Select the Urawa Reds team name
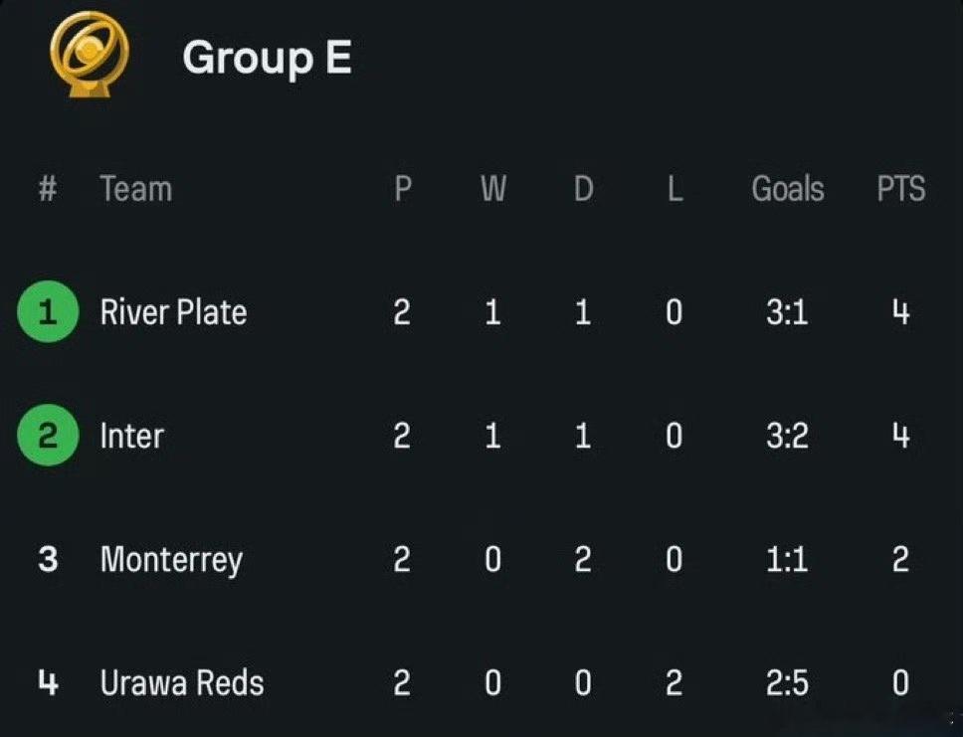 click(x=182, y=682)
